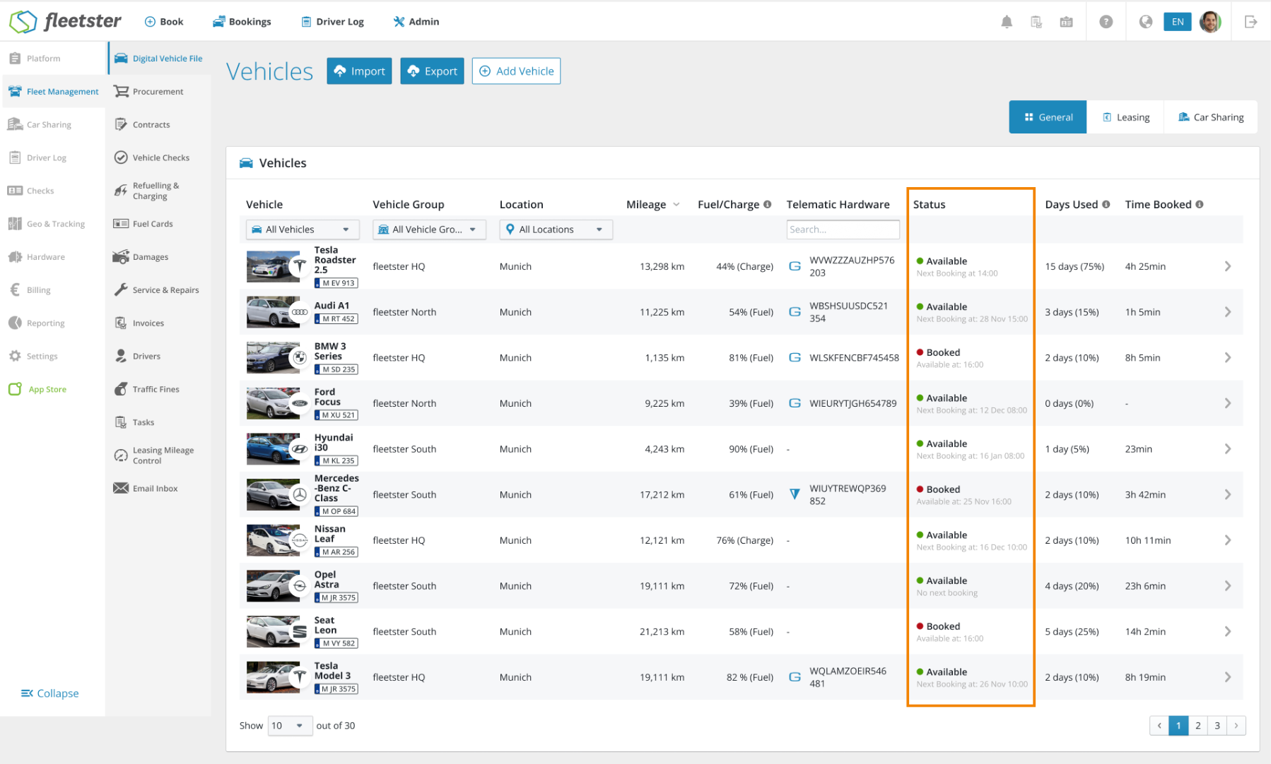Open Tasks in sidebar
Image resolution: width=1271 pixels, height=764 pixels.
[x=134, y=422]
